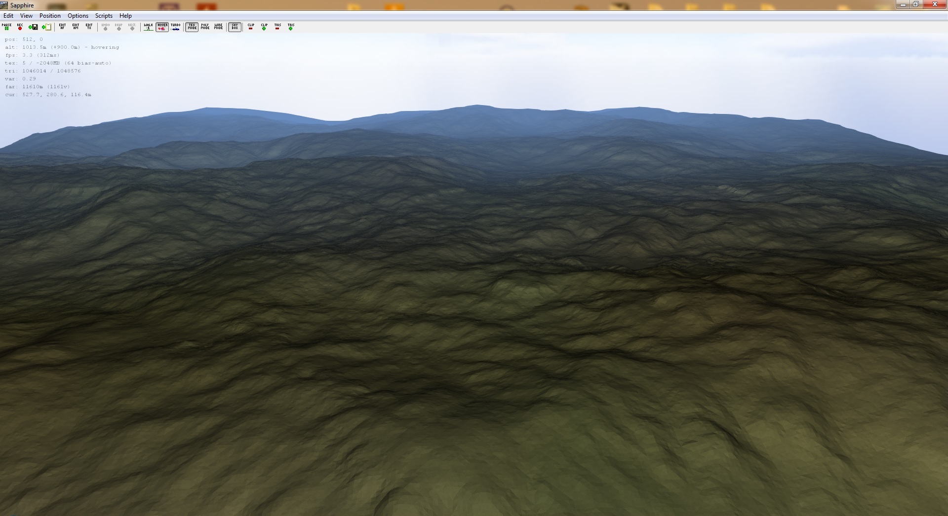Image resolution: width=948 pixels, height=516 pixels.
Task: Start recording with the REC icon
Action: coord(20,27)
